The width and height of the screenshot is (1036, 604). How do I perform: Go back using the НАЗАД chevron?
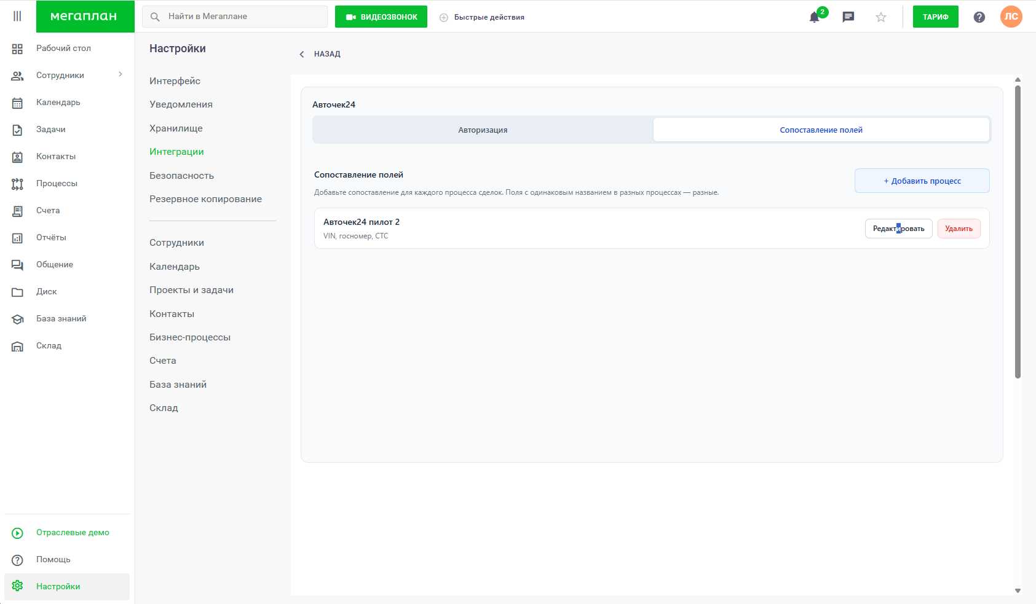point(302,54)
